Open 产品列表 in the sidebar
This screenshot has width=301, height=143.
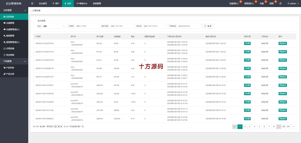(14, 68)
